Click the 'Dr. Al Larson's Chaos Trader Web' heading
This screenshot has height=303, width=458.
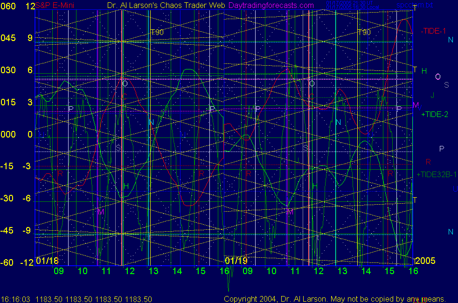pyautogui.click(x=166, y=6)
